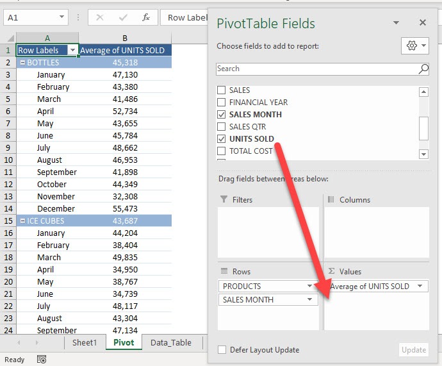This screenshot has width=442, height=366.
Task: Click cell Average of UNITS SOLD header
Action: tap(125, 50)
